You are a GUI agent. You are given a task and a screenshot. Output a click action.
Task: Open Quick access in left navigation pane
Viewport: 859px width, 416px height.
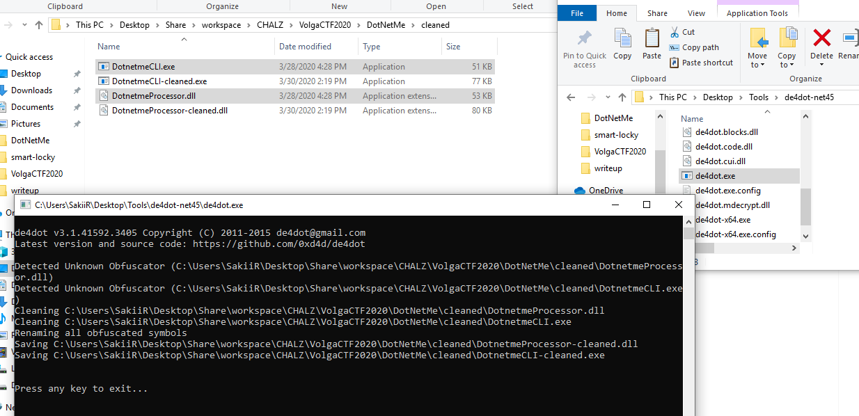29,57
